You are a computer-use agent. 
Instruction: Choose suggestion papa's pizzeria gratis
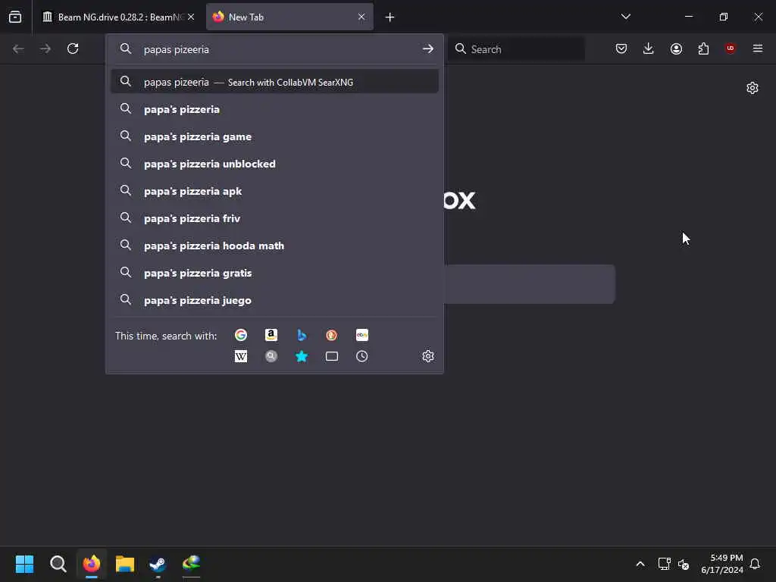pyautogui.click(x=274, y=273)
